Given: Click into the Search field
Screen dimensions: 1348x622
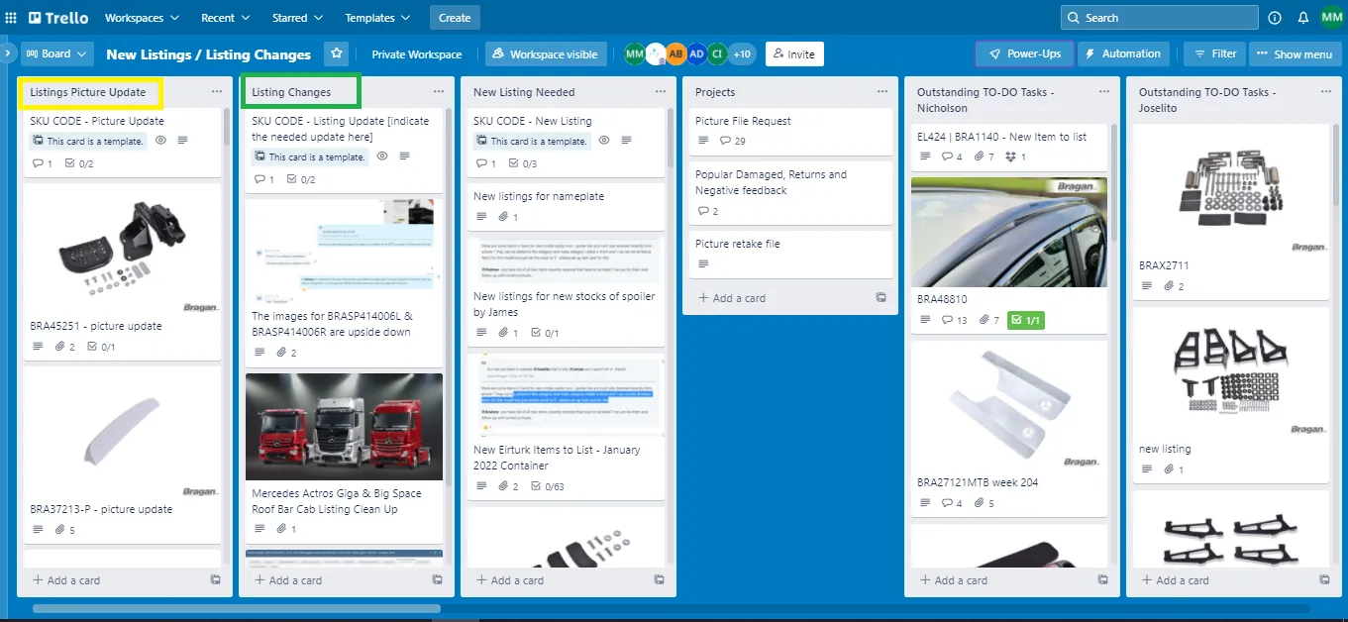Looking at the screenshot, I should coord(1160,18).
